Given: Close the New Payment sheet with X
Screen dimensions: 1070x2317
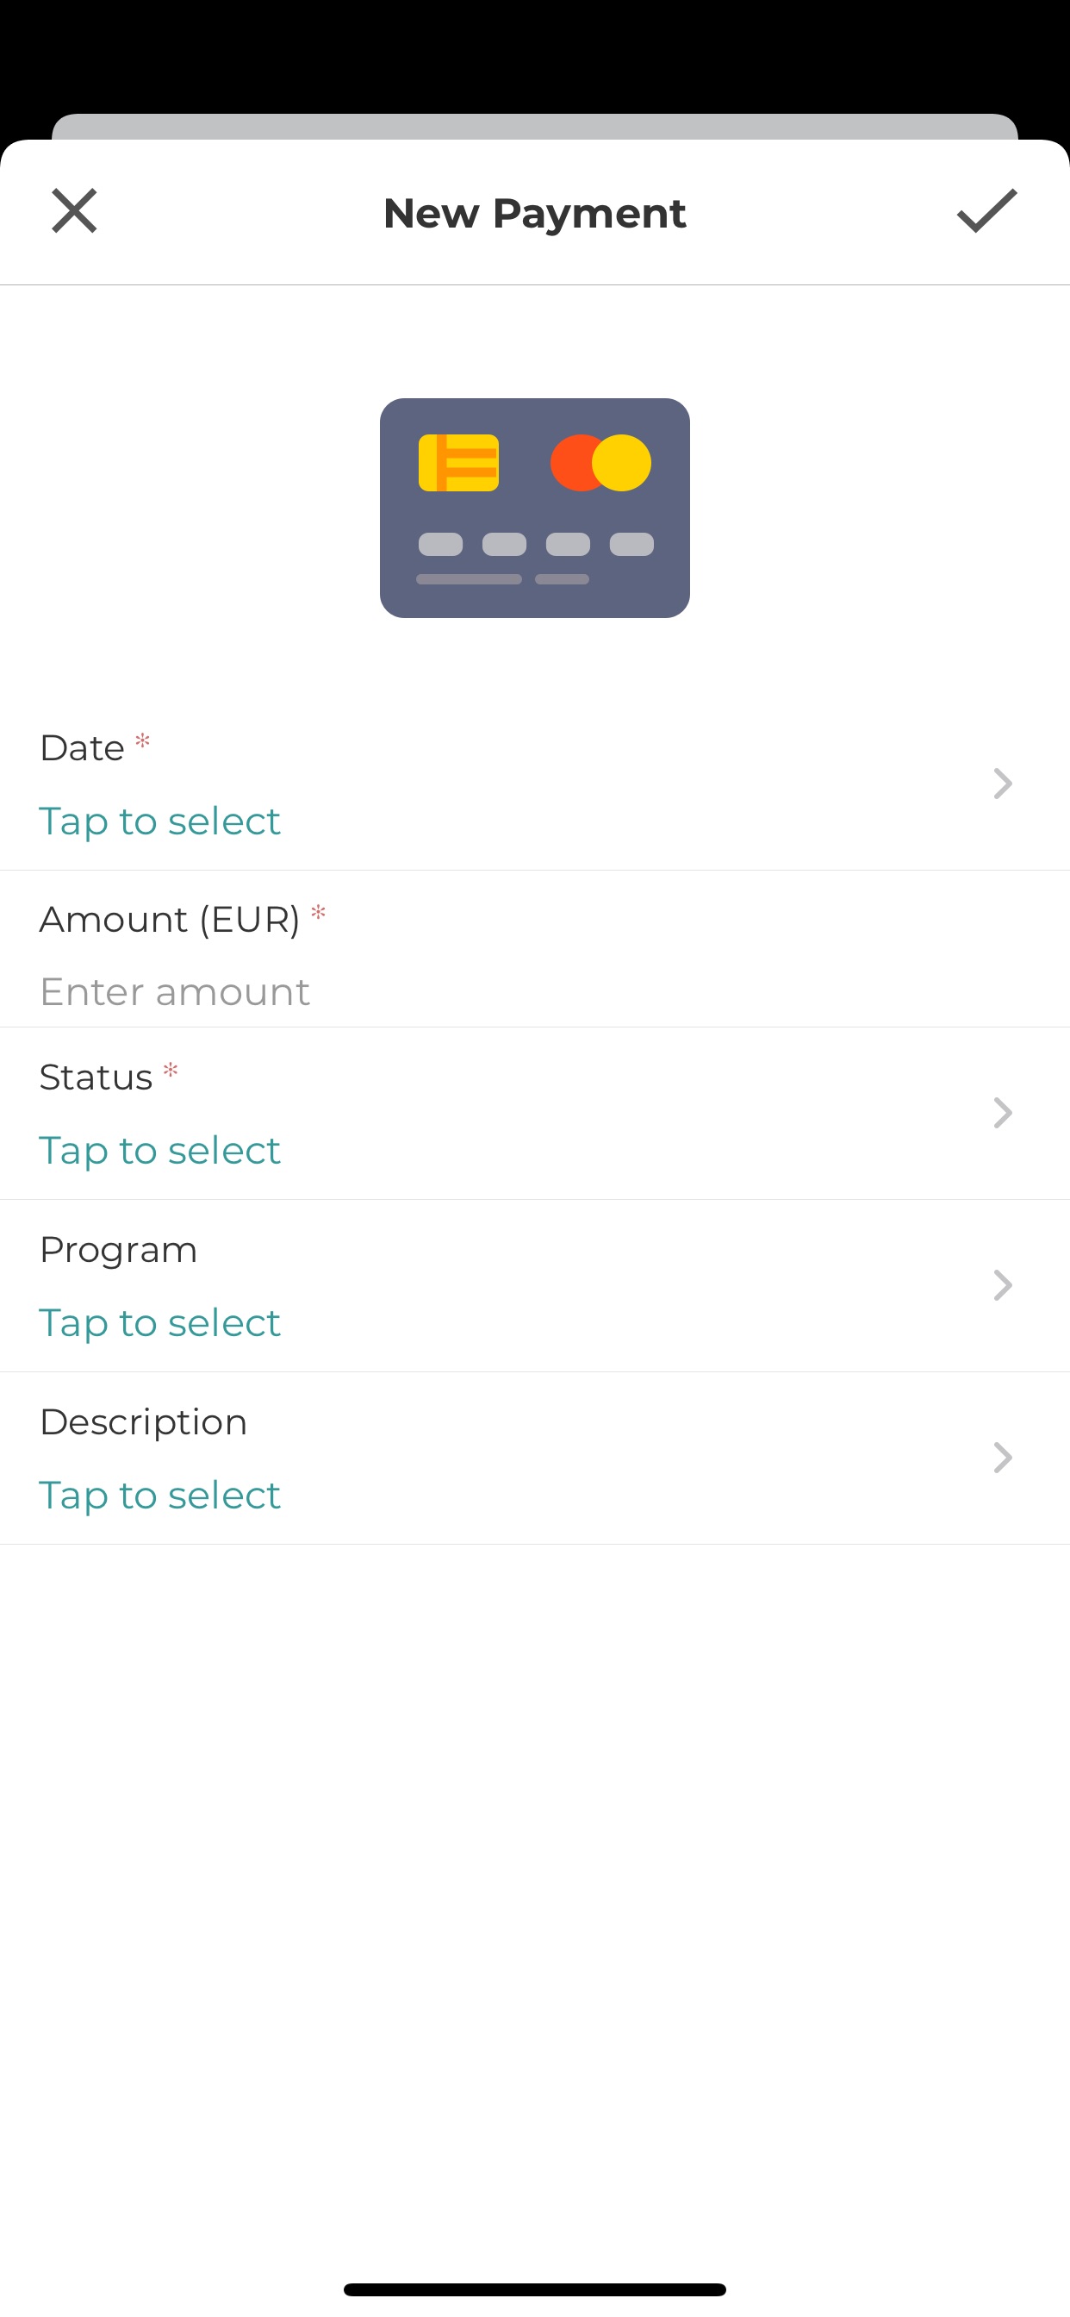Looking at the screenshot, I should [75, 211].
